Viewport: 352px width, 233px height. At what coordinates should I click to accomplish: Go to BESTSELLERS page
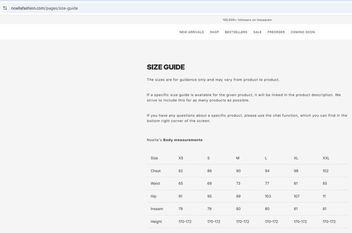(x=236, y=32)
